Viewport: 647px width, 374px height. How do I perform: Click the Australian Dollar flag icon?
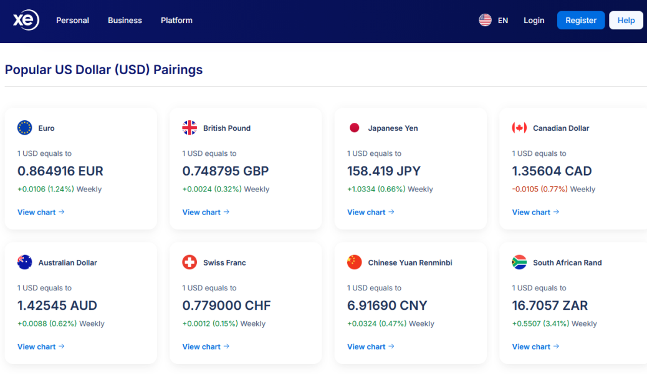tap(25, 262)
